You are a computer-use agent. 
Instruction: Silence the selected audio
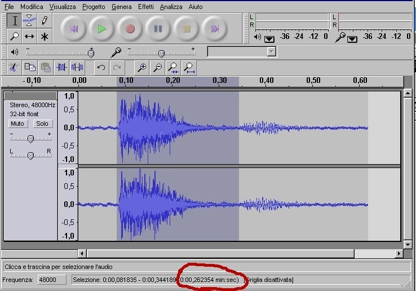(77, 68)
